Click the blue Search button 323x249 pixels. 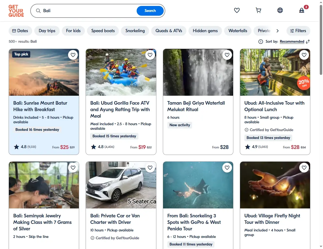click(150, 11)
